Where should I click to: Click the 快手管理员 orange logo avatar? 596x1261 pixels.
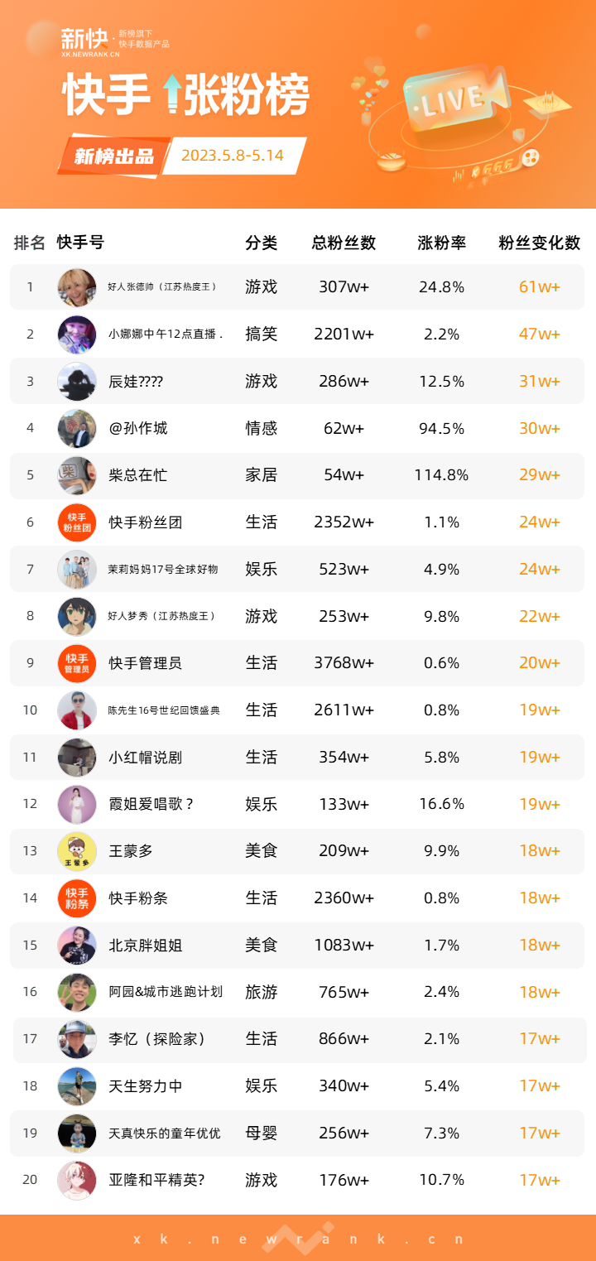coord(77,663)
